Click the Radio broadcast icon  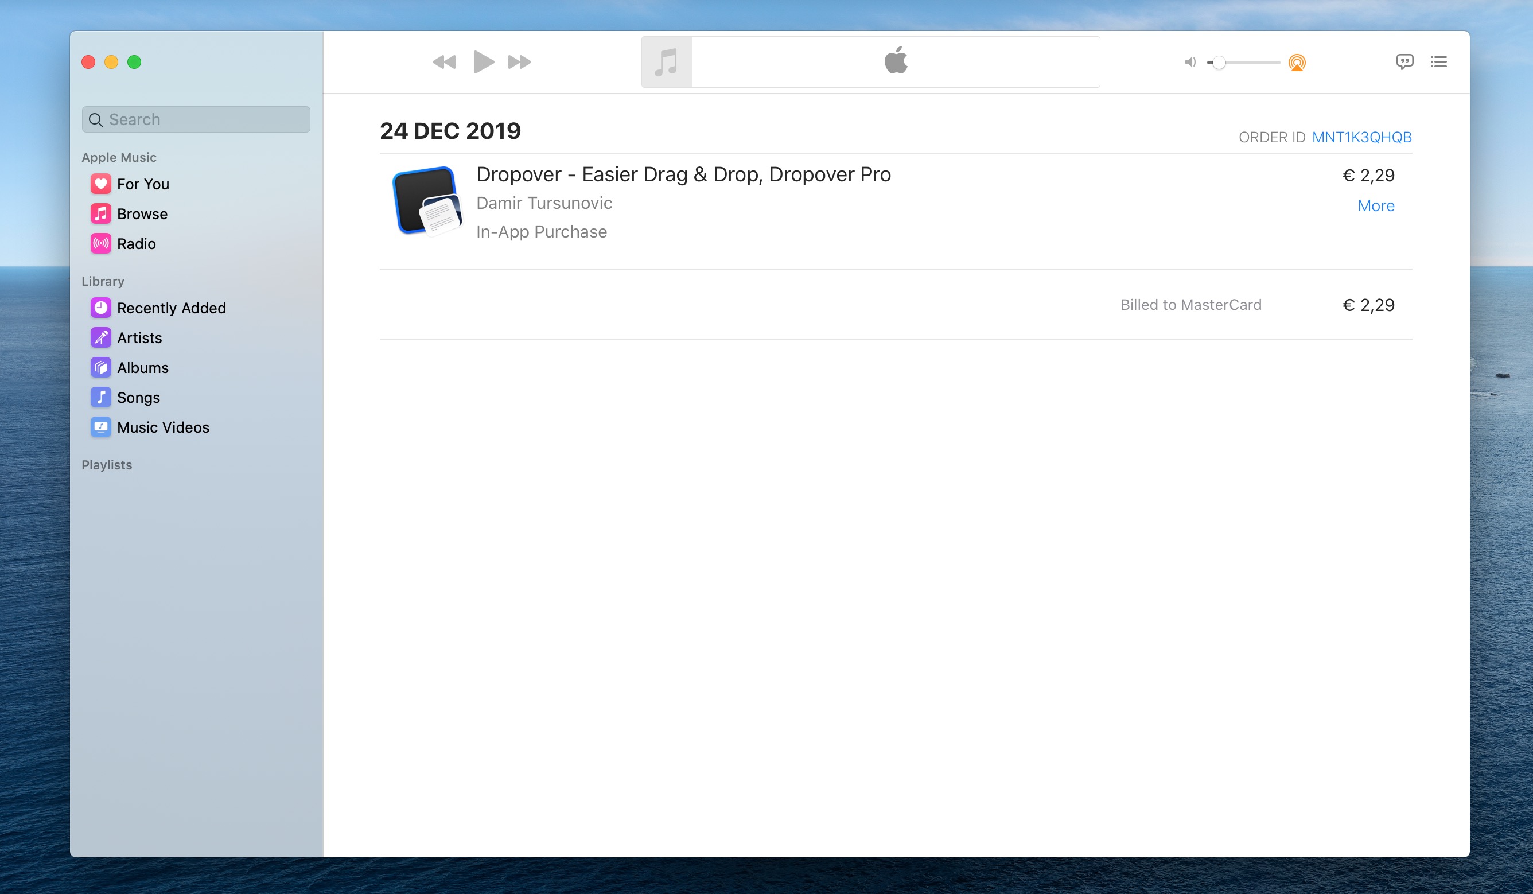(x=101, y=243)
